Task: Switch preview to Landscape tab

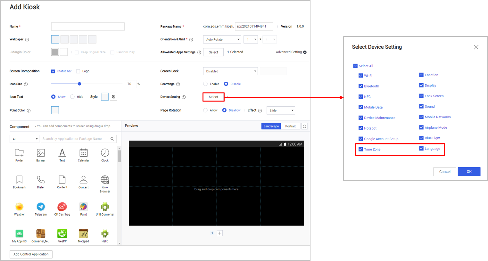Action: (x=271, y=126)
